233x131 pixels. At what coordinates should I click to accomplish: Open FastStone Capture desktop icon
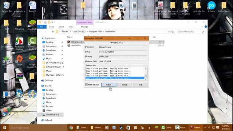coord(19,44)
